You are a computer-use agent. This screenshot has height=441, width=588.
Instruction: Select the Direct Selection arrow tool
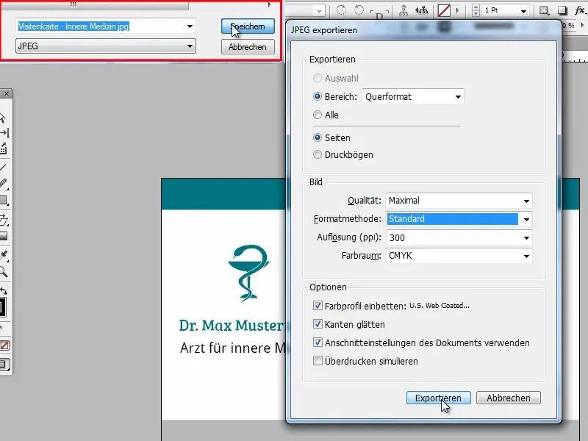3,118
